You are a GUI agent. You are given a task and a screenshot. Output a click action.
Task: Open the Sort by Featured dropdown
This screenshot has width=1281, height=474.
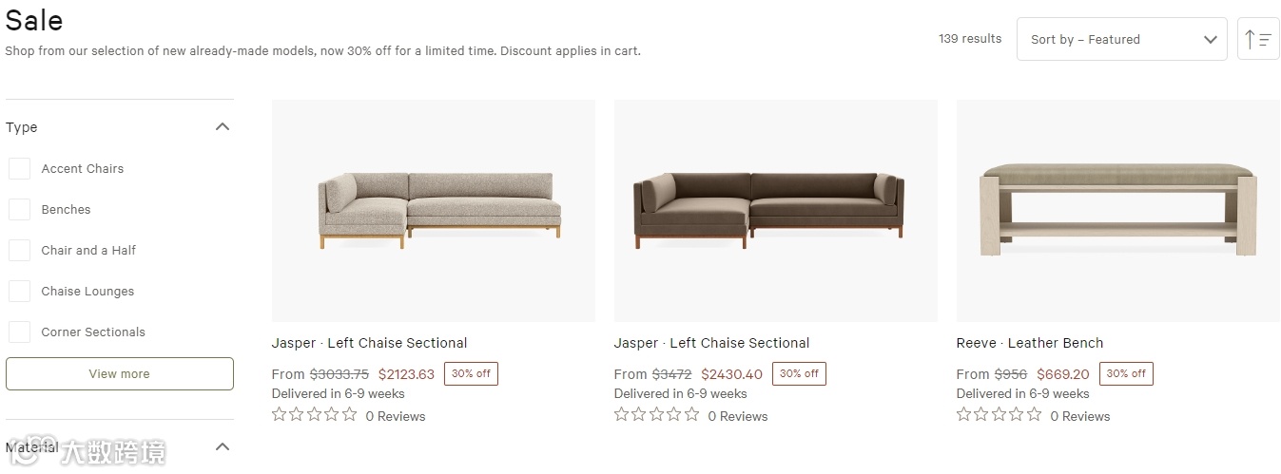[1121, 39]
